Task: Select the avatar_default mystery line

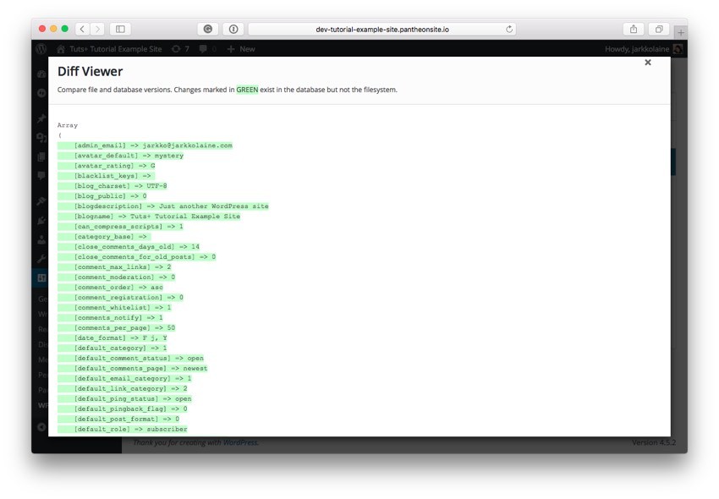Action: (121, 156)
